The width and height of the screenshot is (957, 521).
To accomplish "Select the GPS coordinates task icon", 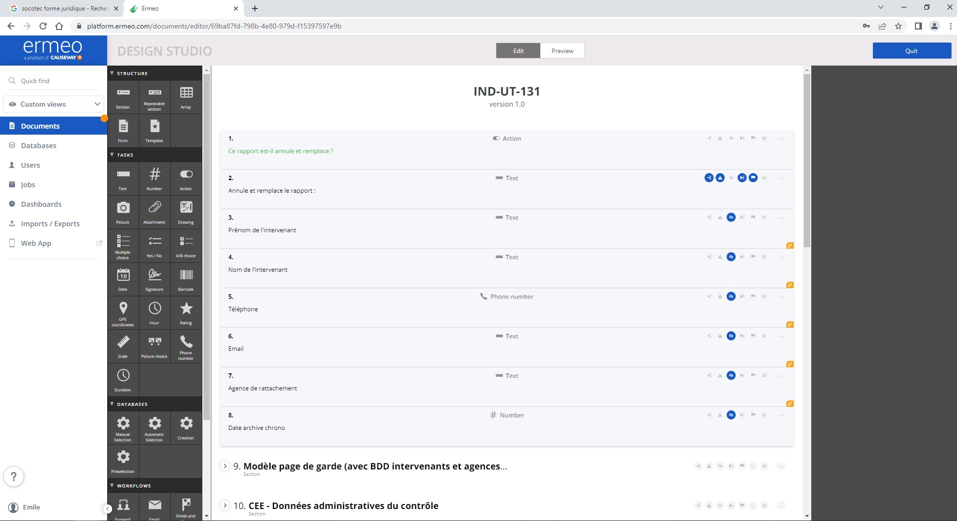I will (123, 313).
